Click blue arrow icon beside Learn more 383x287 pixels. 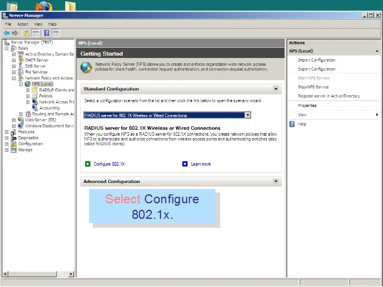[185, 164]
